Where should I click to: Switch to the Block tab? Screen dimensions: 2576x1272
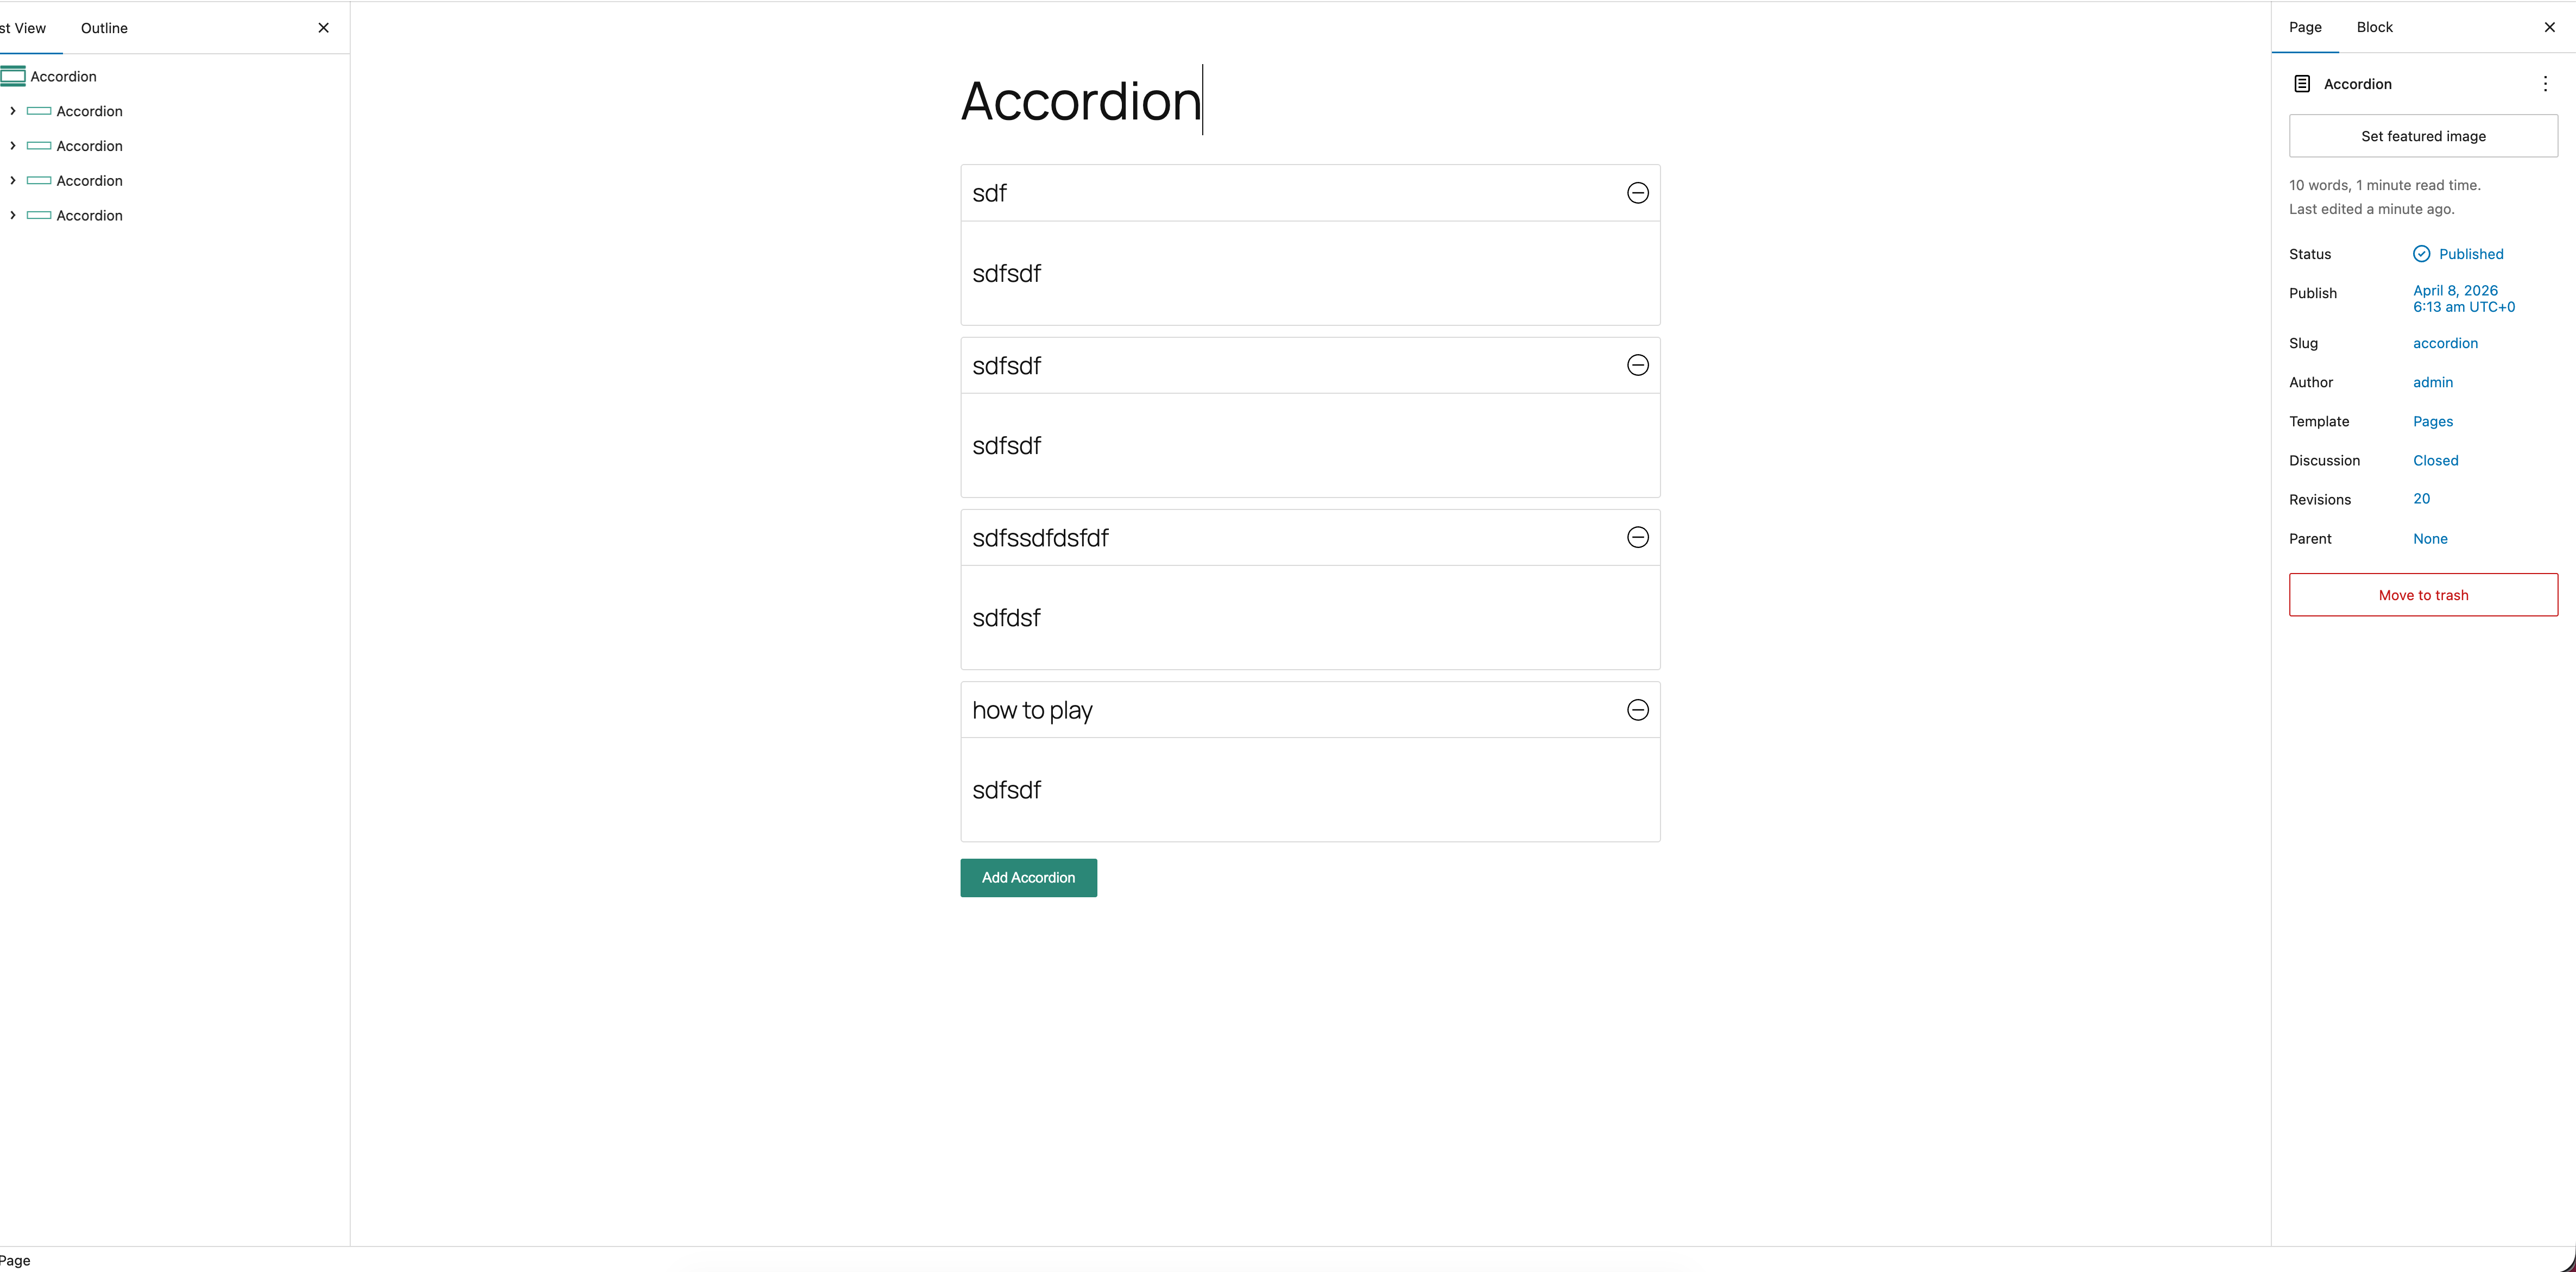(2374, 27)
